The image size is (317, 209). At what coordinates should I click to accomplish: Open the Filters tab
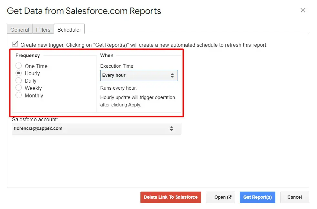pyautogui.click(x=43, y=30)
